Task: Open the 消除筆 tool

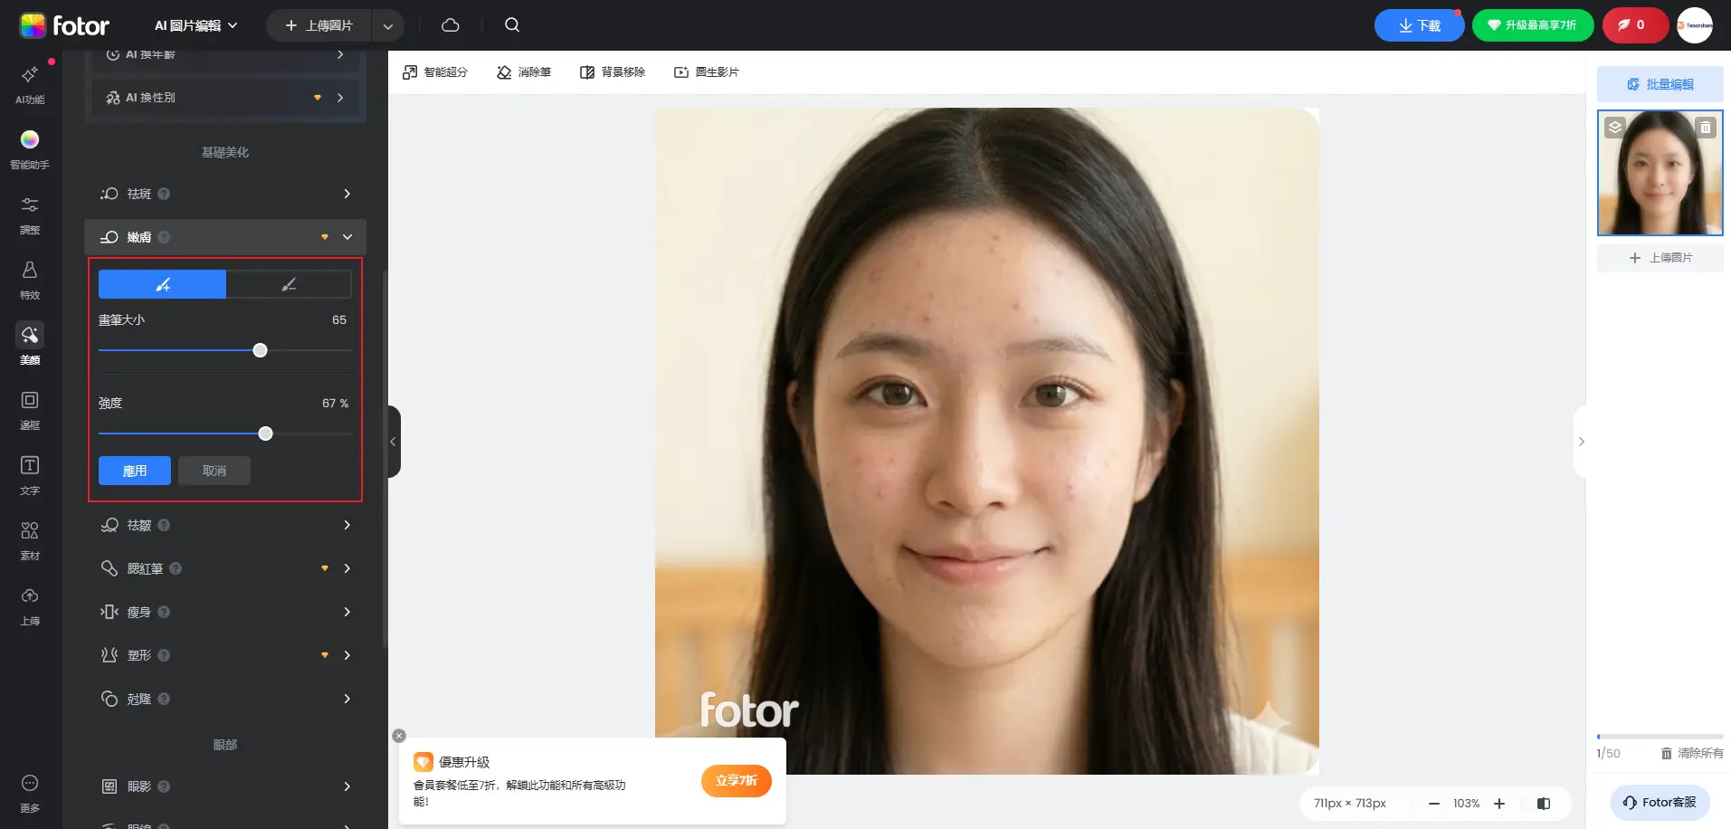Action: [523, 71]
